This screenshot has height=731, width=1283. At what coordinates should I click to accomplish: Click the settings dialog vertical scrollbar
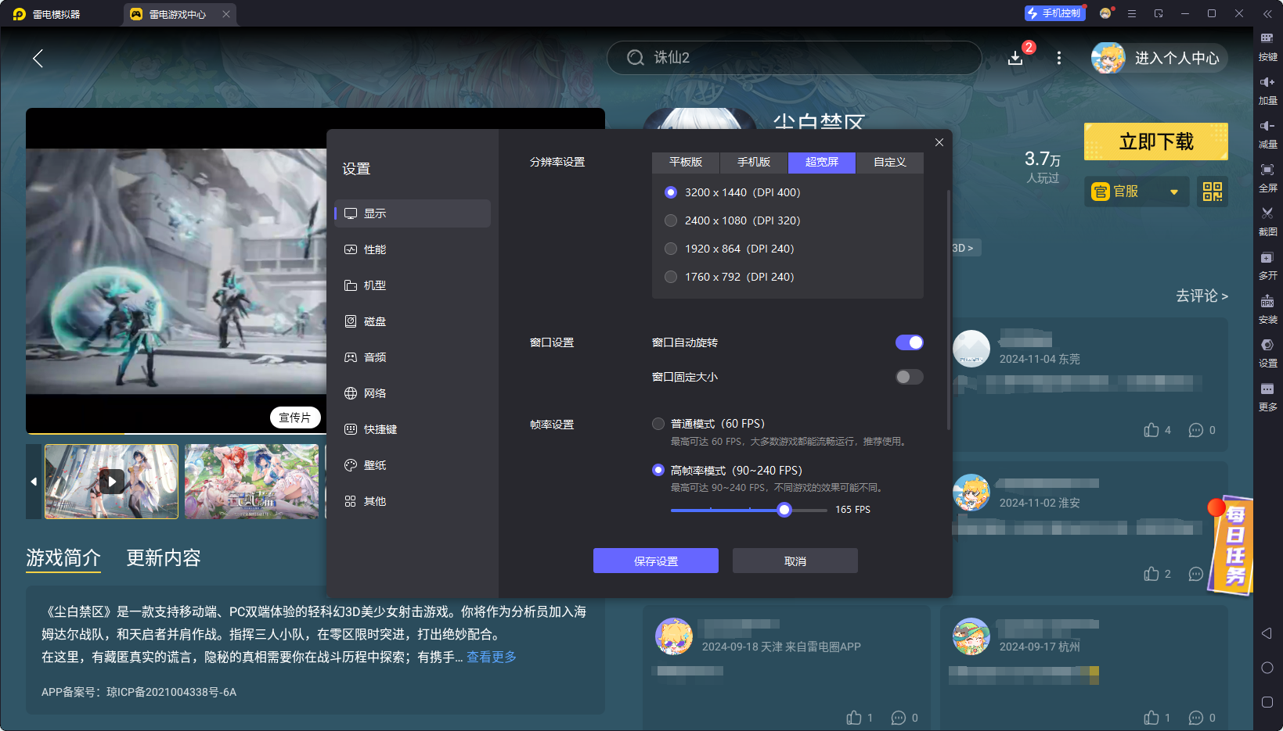click(x=948, y=310)
